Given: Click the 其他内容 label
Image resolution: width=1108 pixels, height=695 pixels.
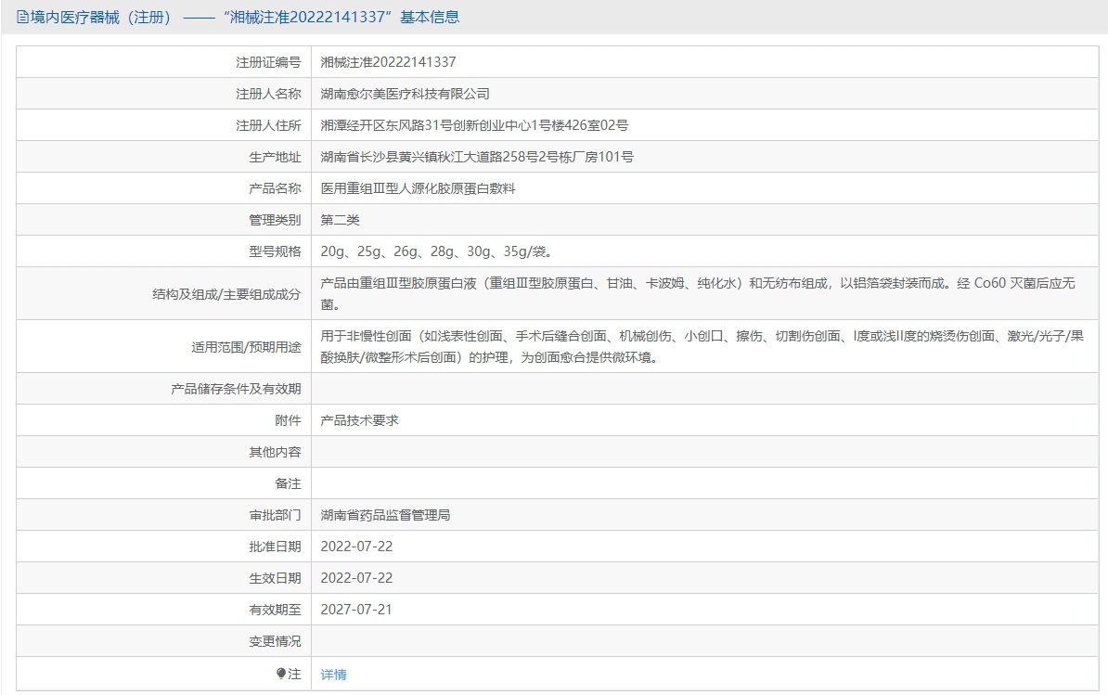Looking at the screenshot, I should [x=275, y=452].
